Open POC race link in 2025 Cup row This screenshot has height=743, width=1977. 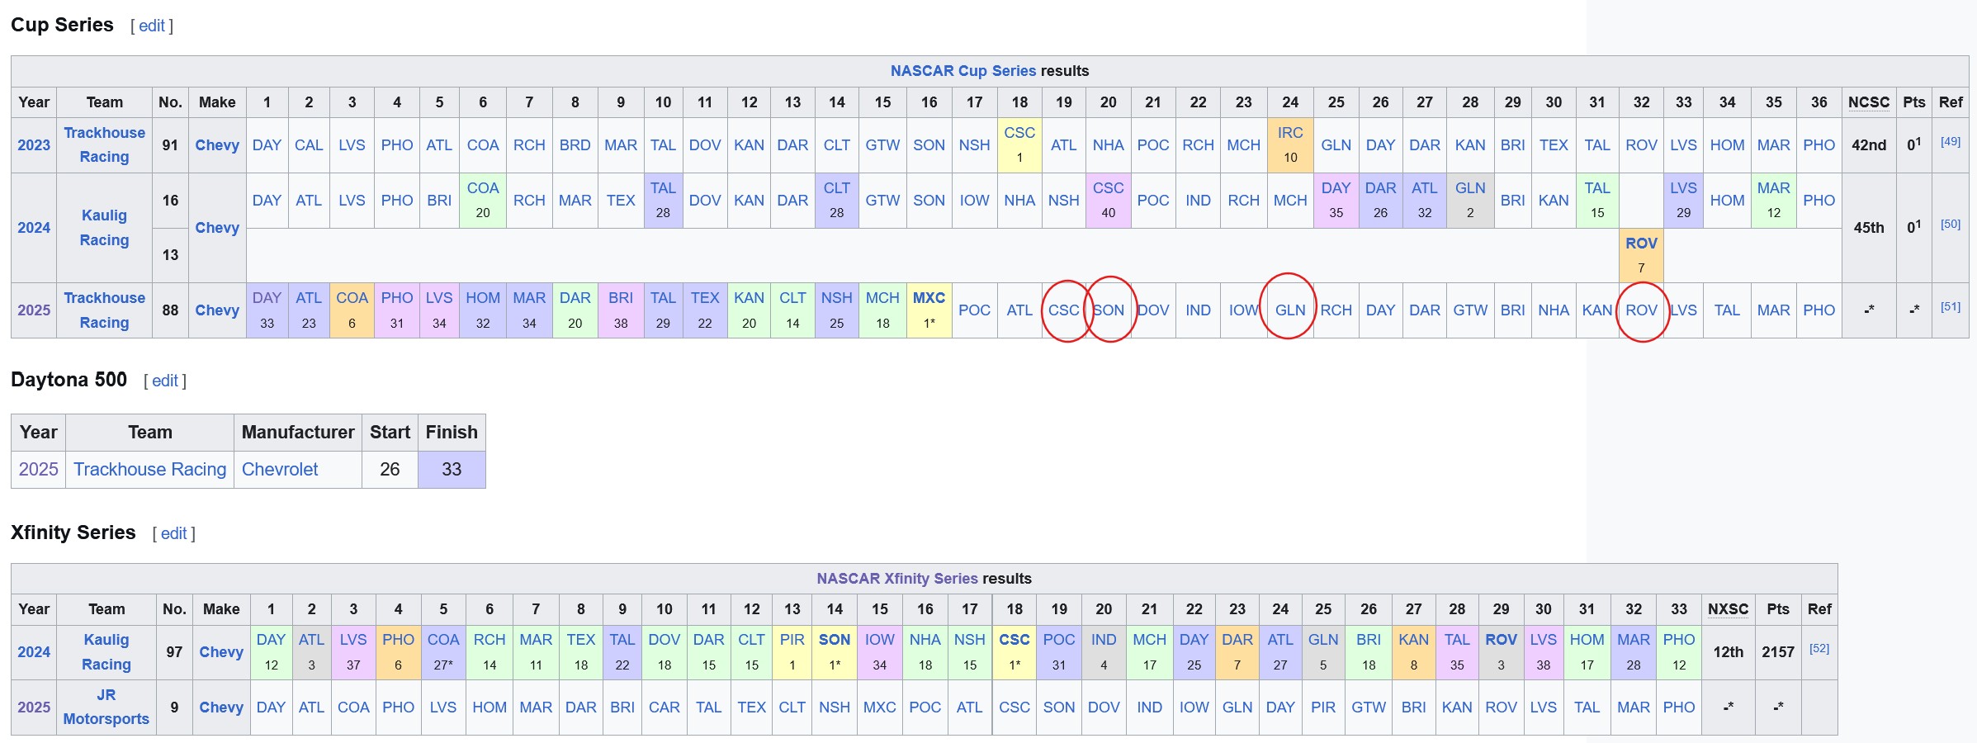[974, 310]
